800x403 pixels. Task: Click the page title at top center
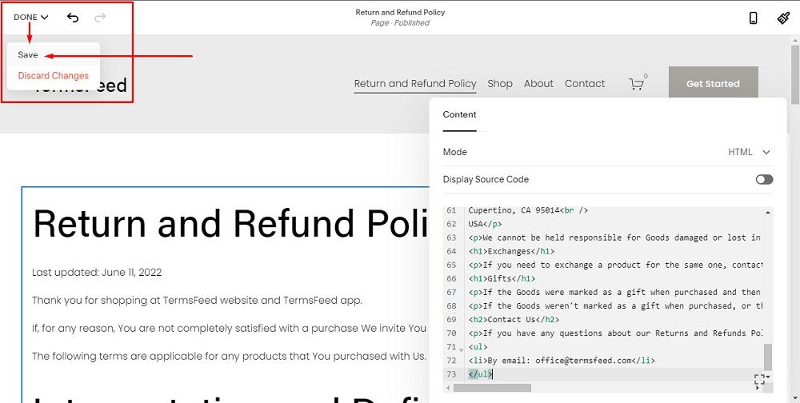400,12
